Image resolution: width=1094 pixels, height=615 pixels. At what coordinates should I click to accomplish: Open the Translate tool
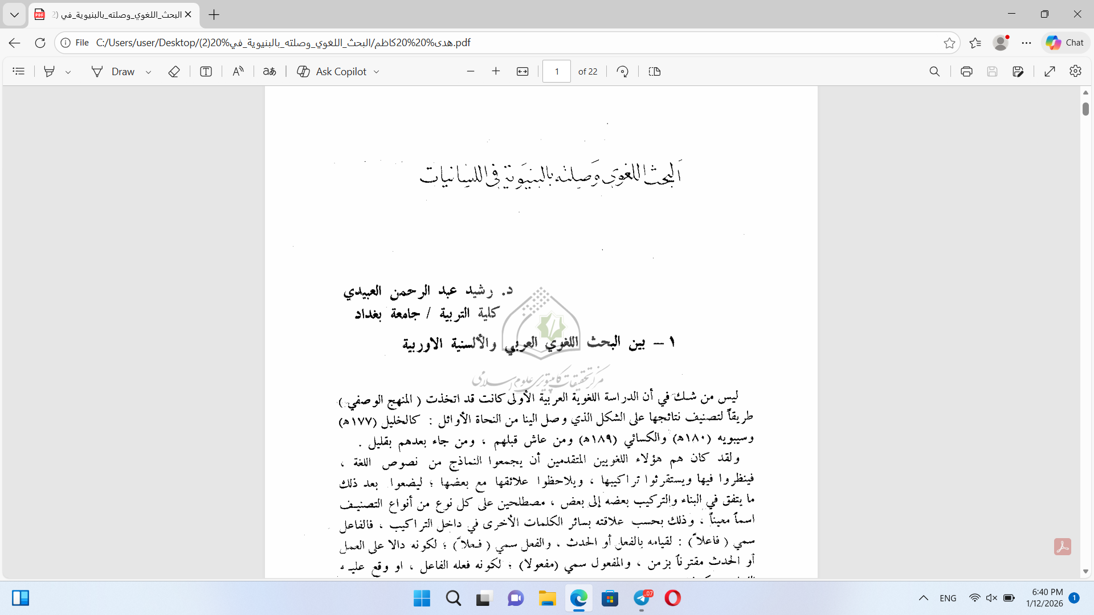[270, 71]
